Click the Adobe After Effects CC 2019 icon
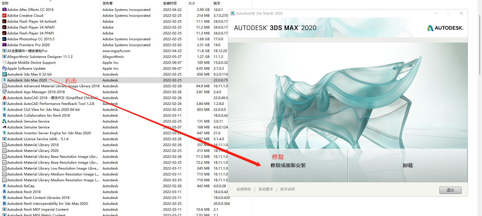This screenshot has height=216, width=482. tap(4, 10)
